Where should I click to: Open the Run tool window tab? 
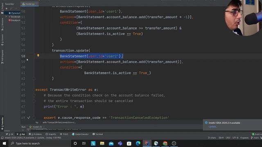pos(21,134)
